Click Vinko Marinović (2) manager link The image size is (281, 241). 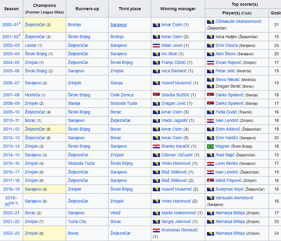coord(176,201)
